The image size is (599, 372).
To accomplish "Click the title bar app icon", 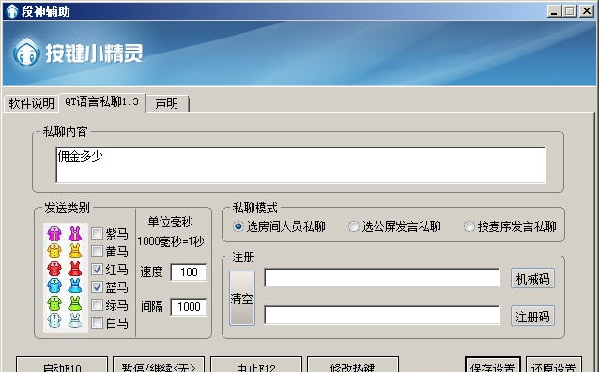I will pyautogui.click(x=12, y=11).
